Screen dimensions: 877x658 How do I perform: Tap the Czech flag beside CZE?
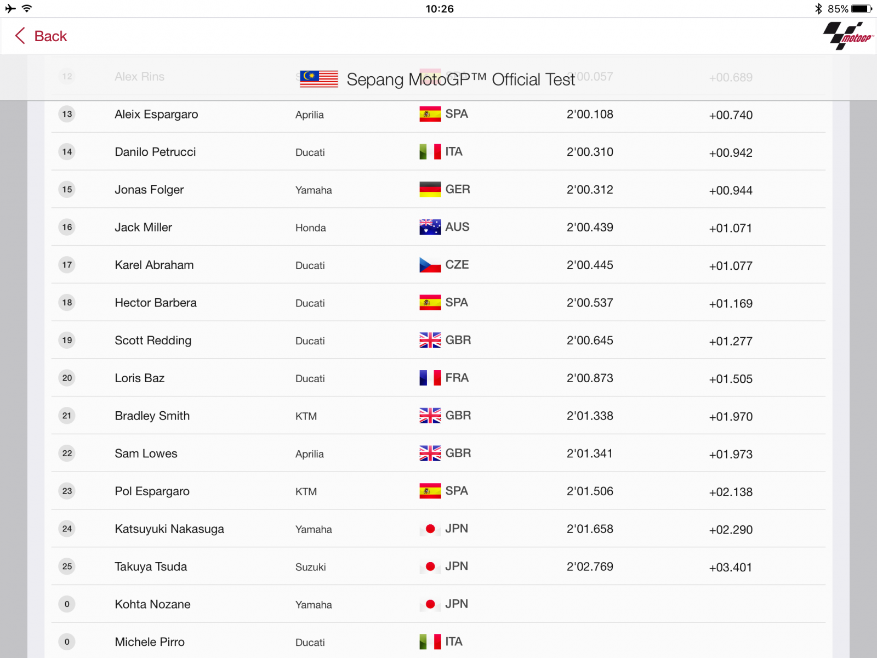click(x=430, y=265)
